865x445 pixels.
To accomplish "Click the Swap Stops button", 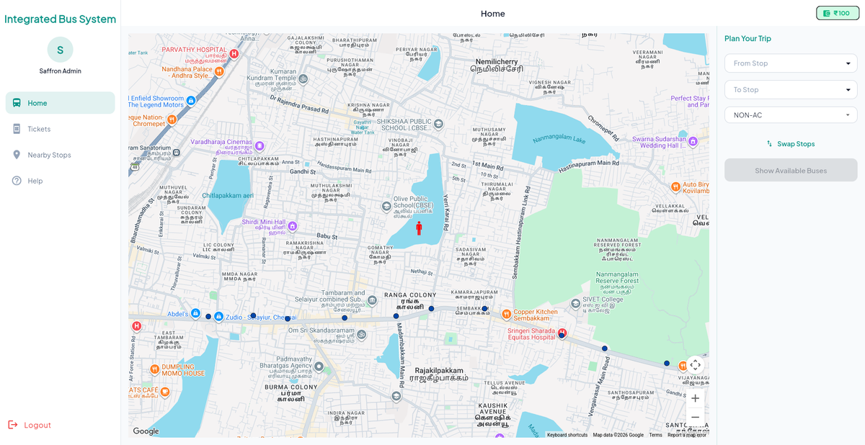I will [x=791, y=144].
